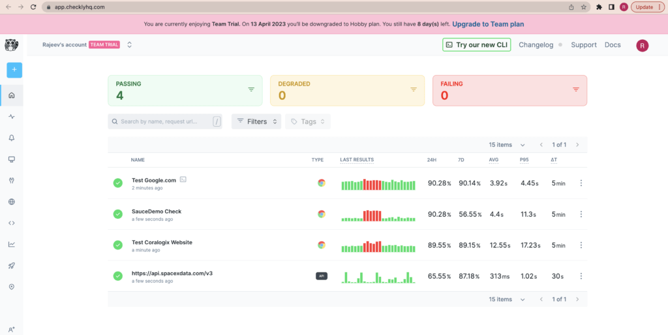Click the invite user sidebar icon
The width and height of the screenshot is (668, 335).
pos(12,330)
